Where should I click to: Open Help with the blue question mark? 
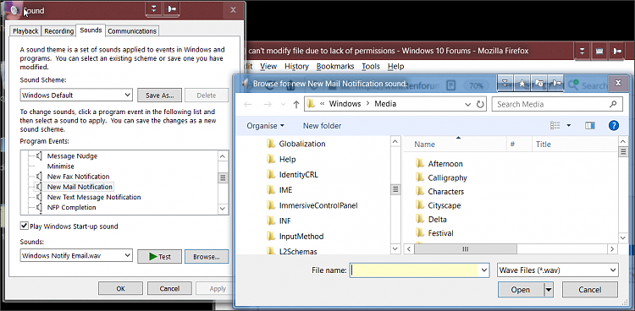[x=614, y=126]
